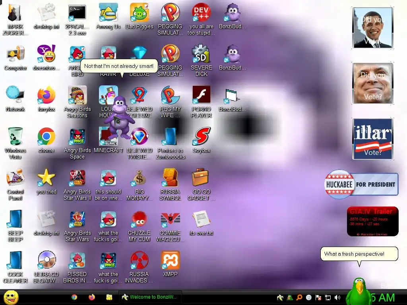Open the folder icon in the taskbar
Image resolution: width=407 pixels, height=305 pixels.
(109, 297)
